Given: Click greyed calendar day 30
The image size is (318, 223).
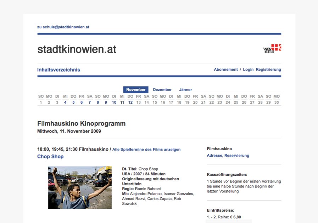Looking at the screenshot, I should (x=277, y=102).
